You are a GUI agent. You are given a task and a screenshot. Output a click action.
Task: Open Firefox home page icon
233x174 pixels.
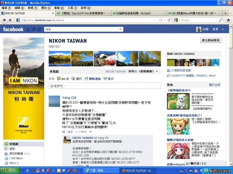click(x=228, y=20)
